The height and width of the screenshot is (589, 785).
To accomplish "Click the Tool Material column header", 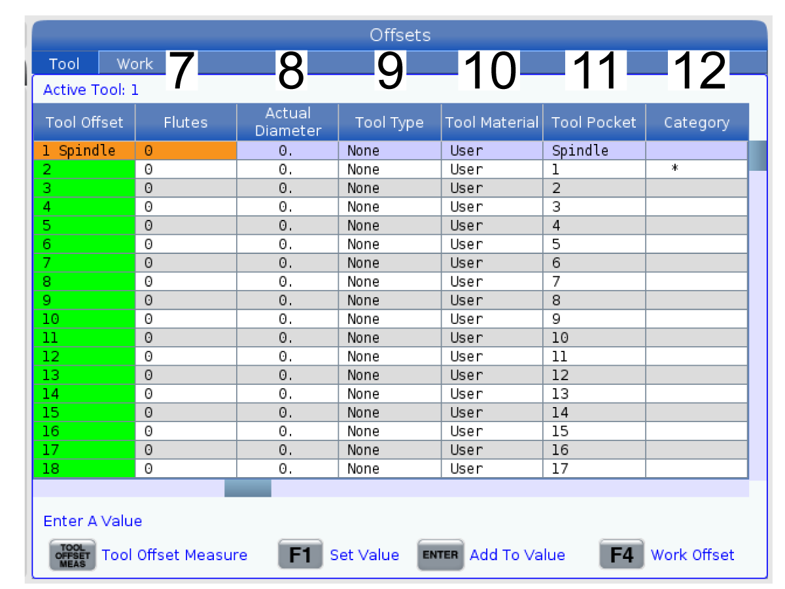I will click(492, 122).
